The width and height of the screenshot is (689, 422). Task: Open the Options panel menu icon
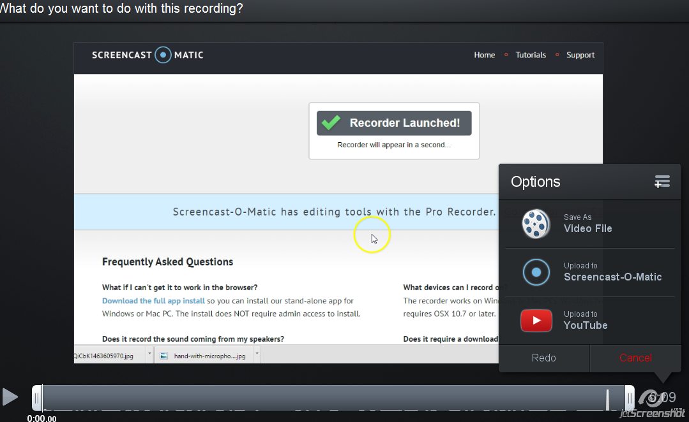coord(662,181)
